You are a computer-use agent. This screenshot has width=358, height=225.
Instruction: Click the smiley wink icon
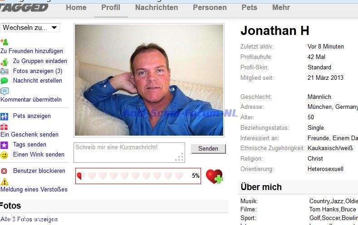[x=5, y=155]
